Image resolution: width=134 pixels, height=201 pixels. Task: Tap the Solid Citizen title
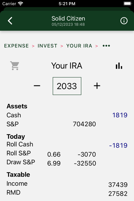68,18
